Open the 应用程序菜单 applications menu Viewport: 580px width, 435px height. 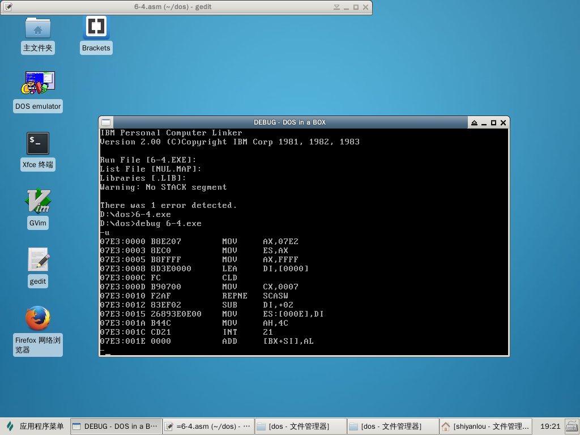[x=35, y=426]
